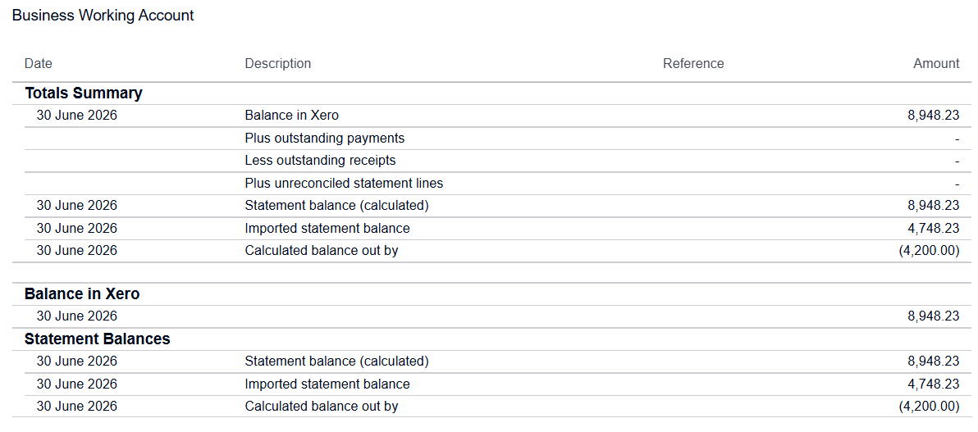This screenshot has width=978, height=432.
Task: Click 4,748.23 amount in Totals Summary
Action: 934,228
